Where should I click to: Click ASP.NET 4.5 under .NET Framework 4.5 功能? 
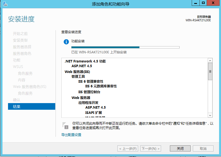(x=81, y=66)
